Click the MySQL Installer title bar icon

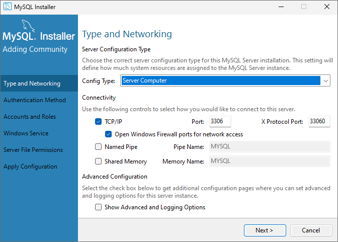(7, 7)
